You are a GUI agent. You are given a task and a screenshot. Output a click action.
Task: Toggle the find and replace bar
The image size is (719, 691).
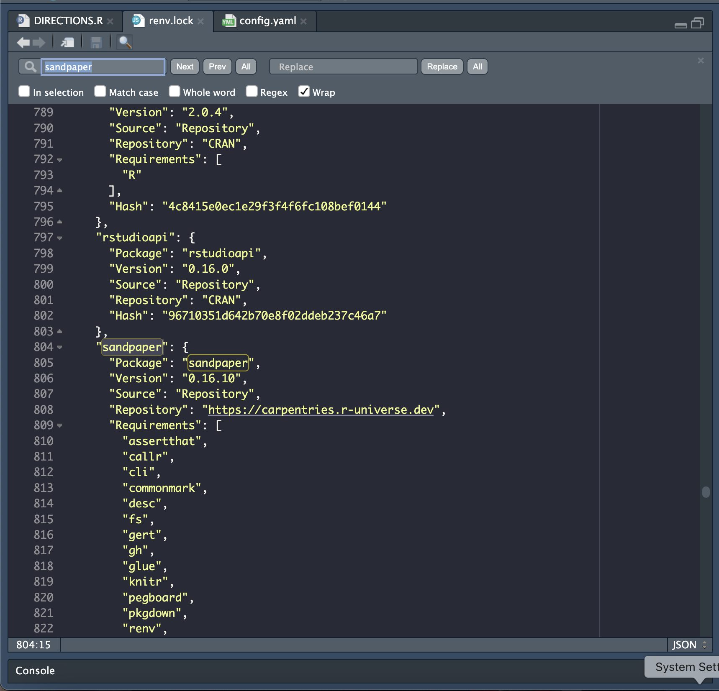pyautogui.click(x=125, y=42)
